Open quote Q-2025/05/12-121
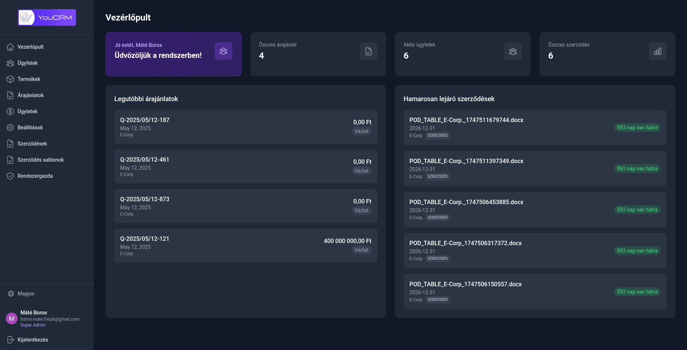687x350 pixels. [246, 246]
